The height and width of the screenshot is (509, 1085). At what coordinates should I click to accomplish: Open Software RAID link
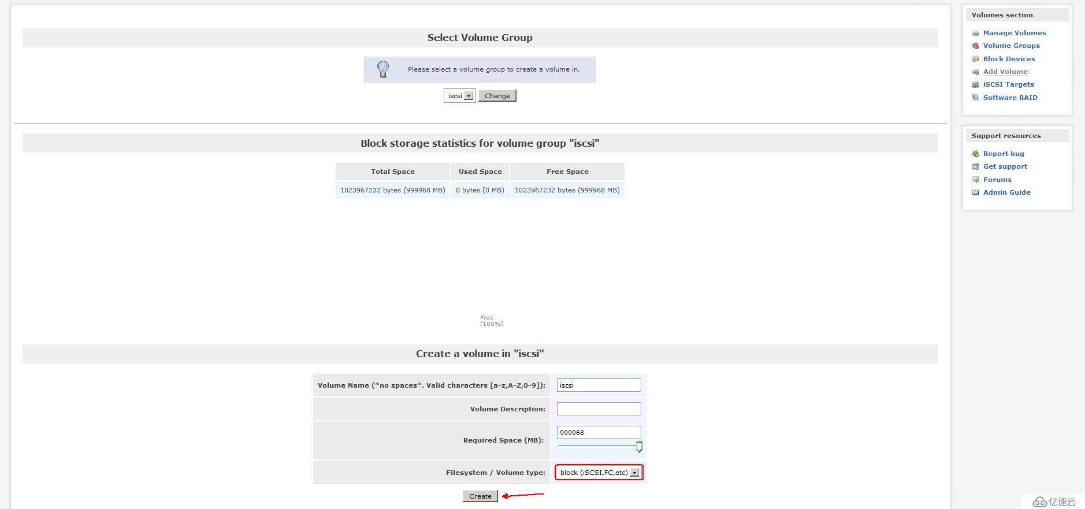pos(1010,98)
